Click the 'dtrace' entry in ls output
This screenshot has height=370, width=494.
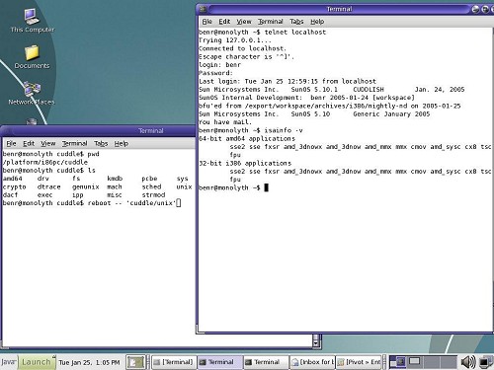[49, 186]
